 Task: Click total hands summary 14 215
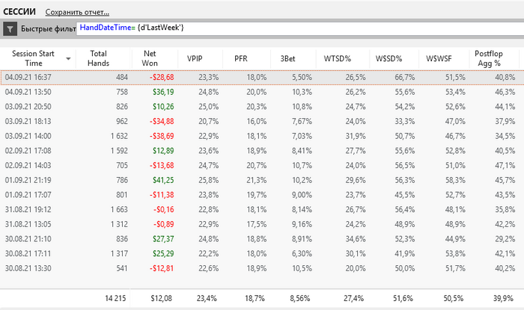[x=115, y=298]
